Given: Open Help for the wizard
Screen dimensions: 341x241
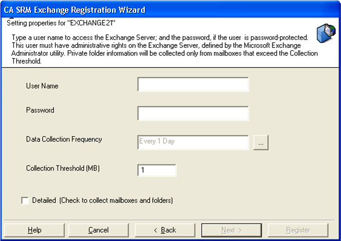Looking at the screenshot, I should tap(35, 230).
